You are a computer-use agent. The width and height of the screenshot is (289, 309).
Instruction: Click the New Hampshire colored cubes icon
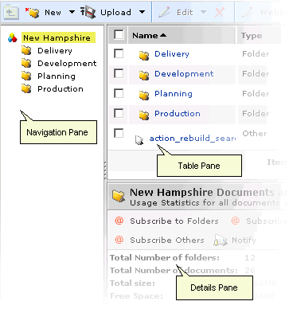point(13,38)
